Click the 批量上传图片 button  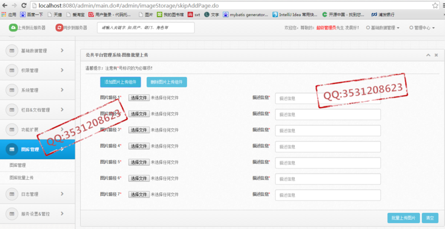[403, 218]
